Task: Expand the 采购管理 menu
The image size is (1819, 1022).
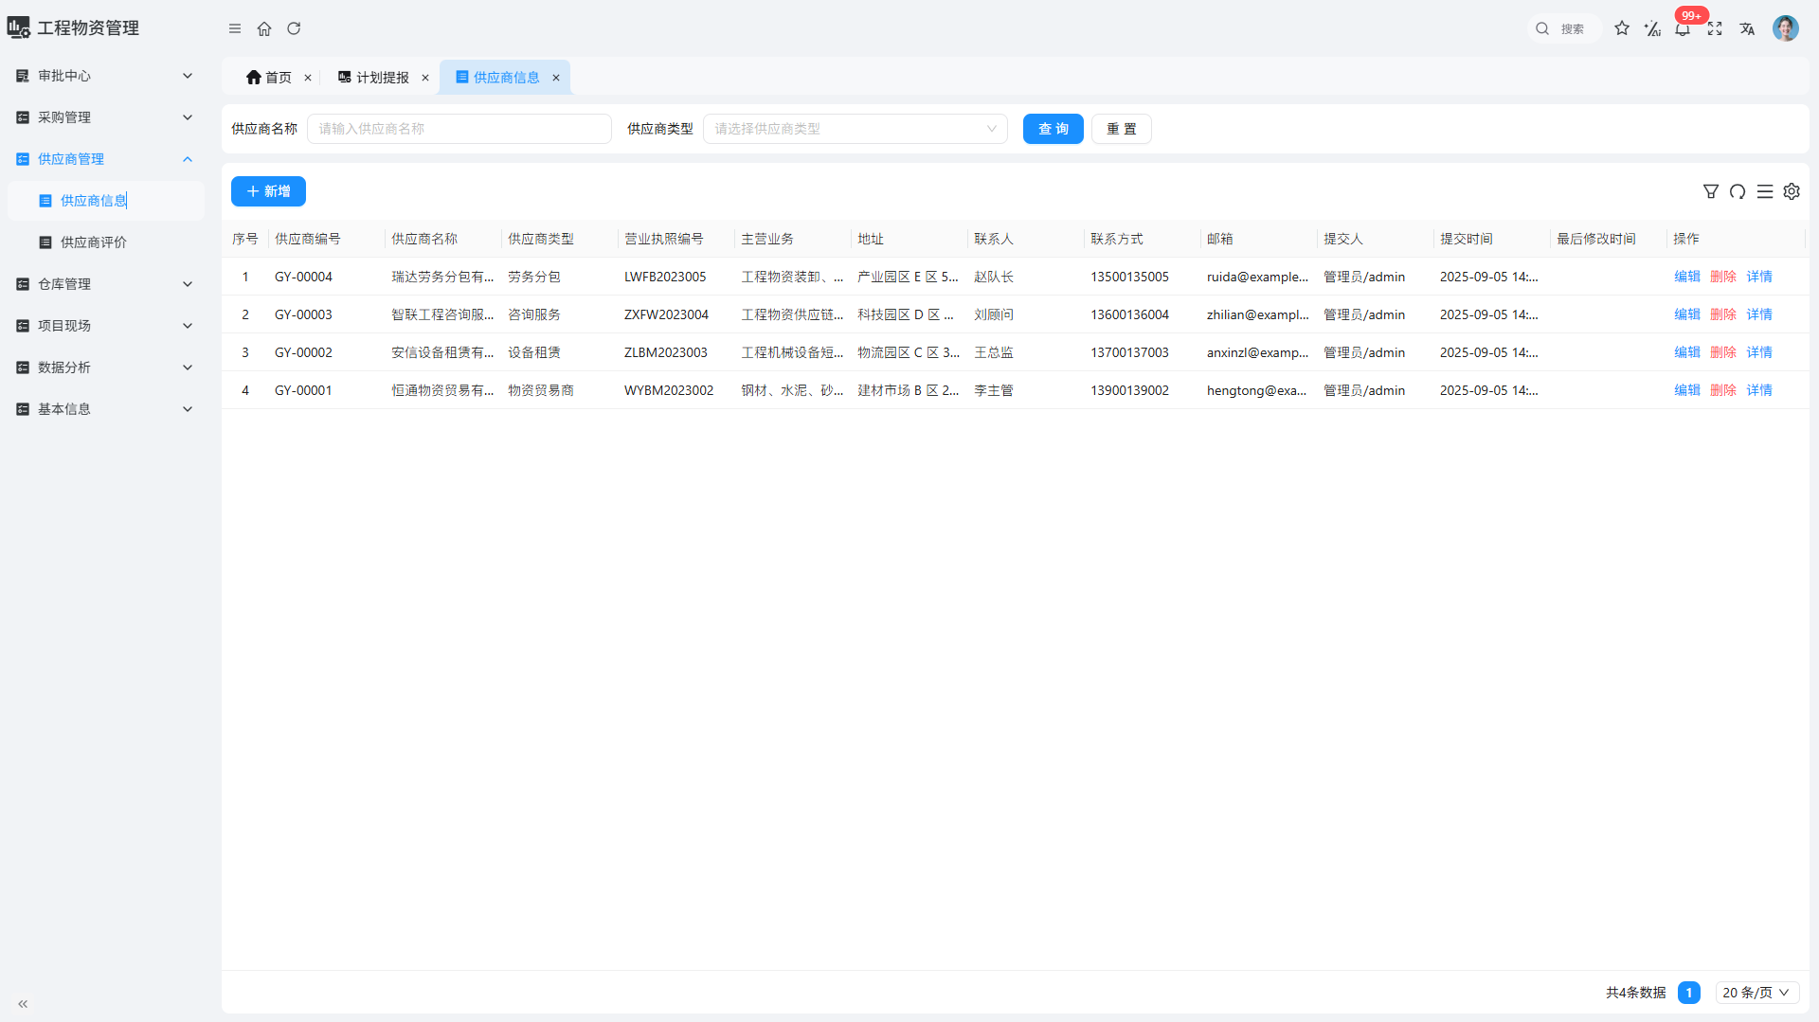Action: (104, 117)
